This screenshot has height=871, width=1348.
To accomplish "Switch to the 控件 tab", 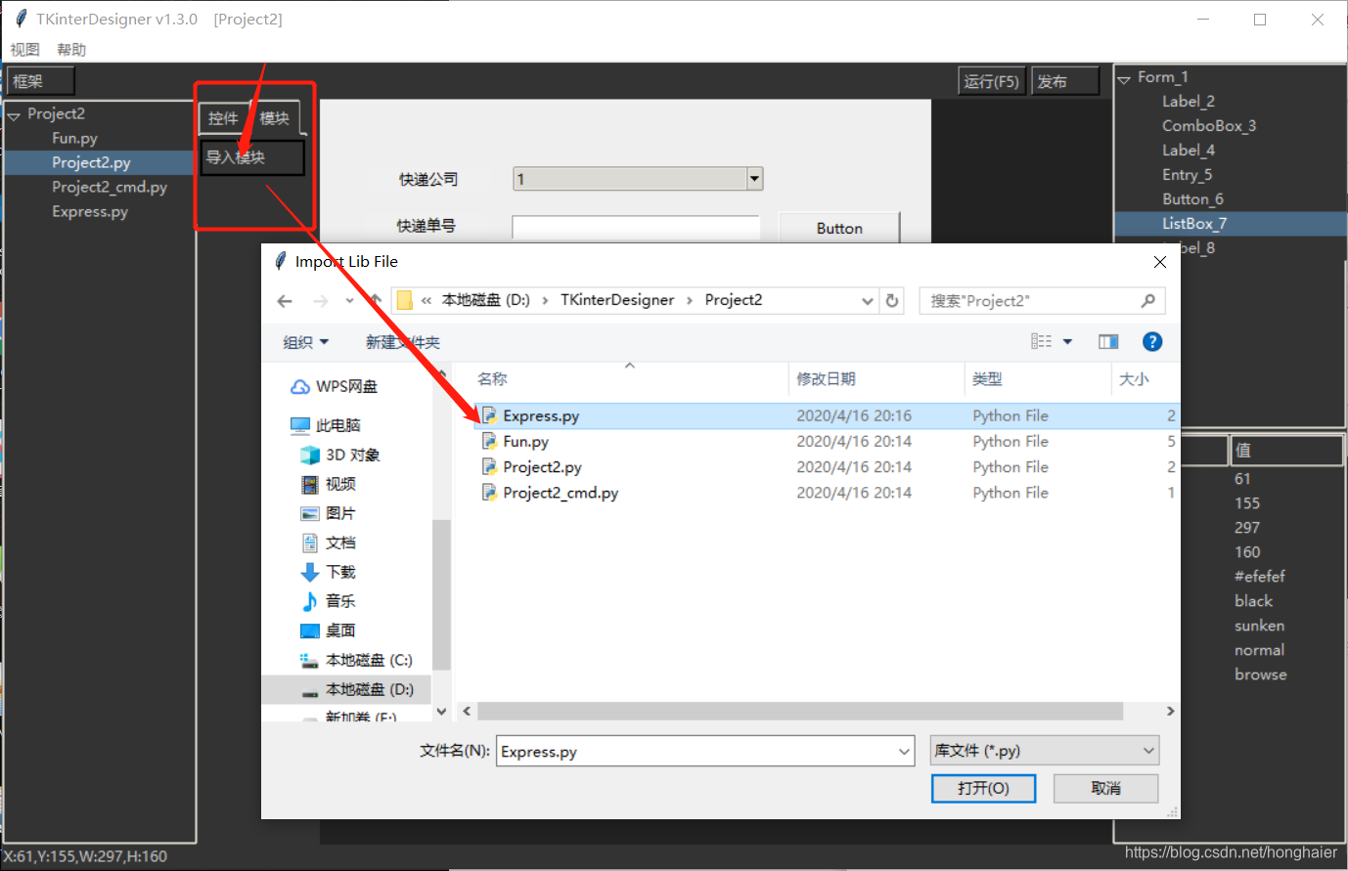I will 223,118.
